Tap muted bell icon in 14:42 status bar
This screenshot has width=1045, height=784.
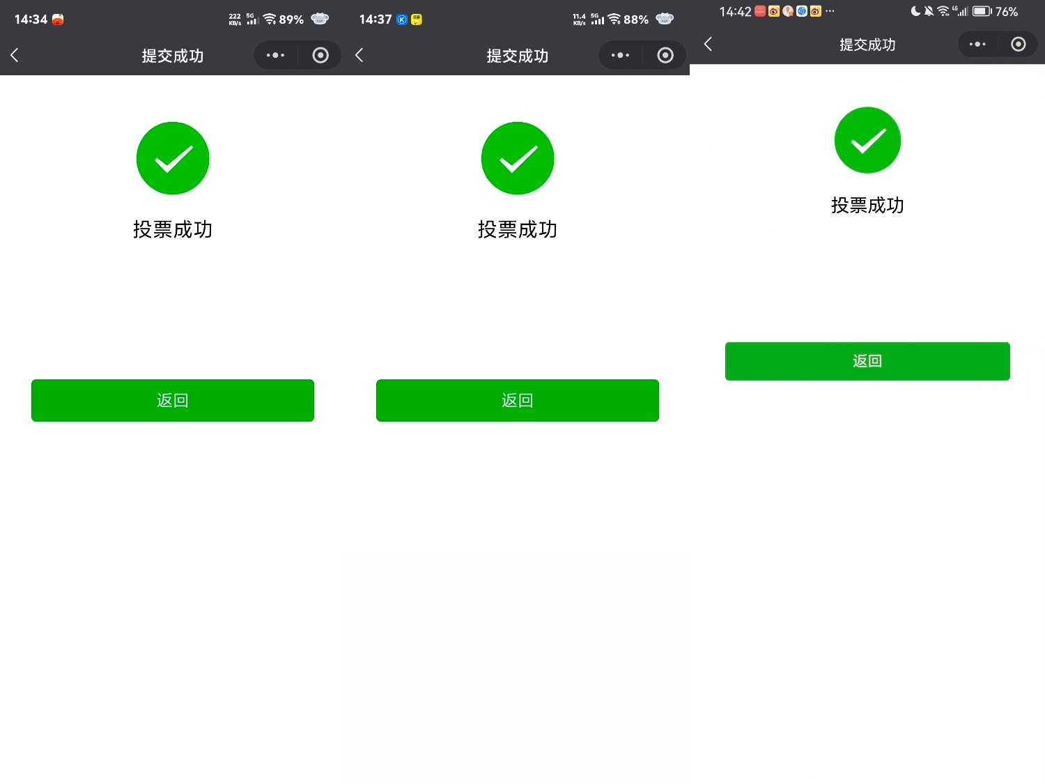coord(929,11)
